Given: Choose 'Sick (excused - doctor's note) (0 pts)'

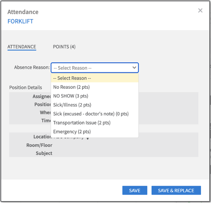Looking at the screenshot, I should tap(95, 114).
